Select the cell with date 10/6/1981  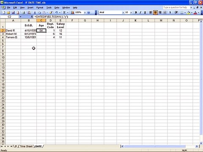29,37
